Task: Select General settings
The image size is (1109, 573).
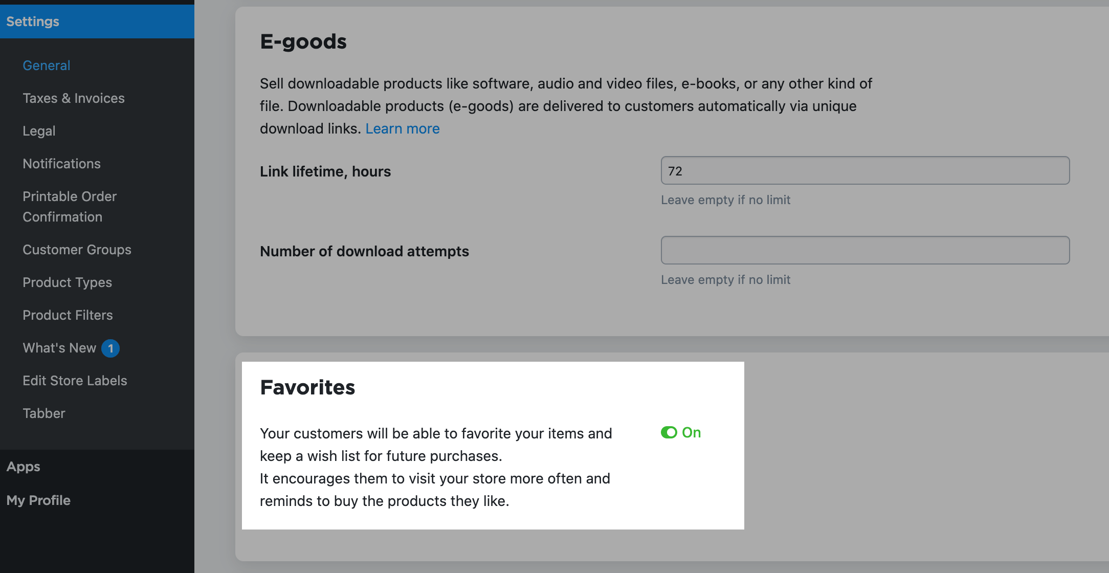Action: point(46,65)
